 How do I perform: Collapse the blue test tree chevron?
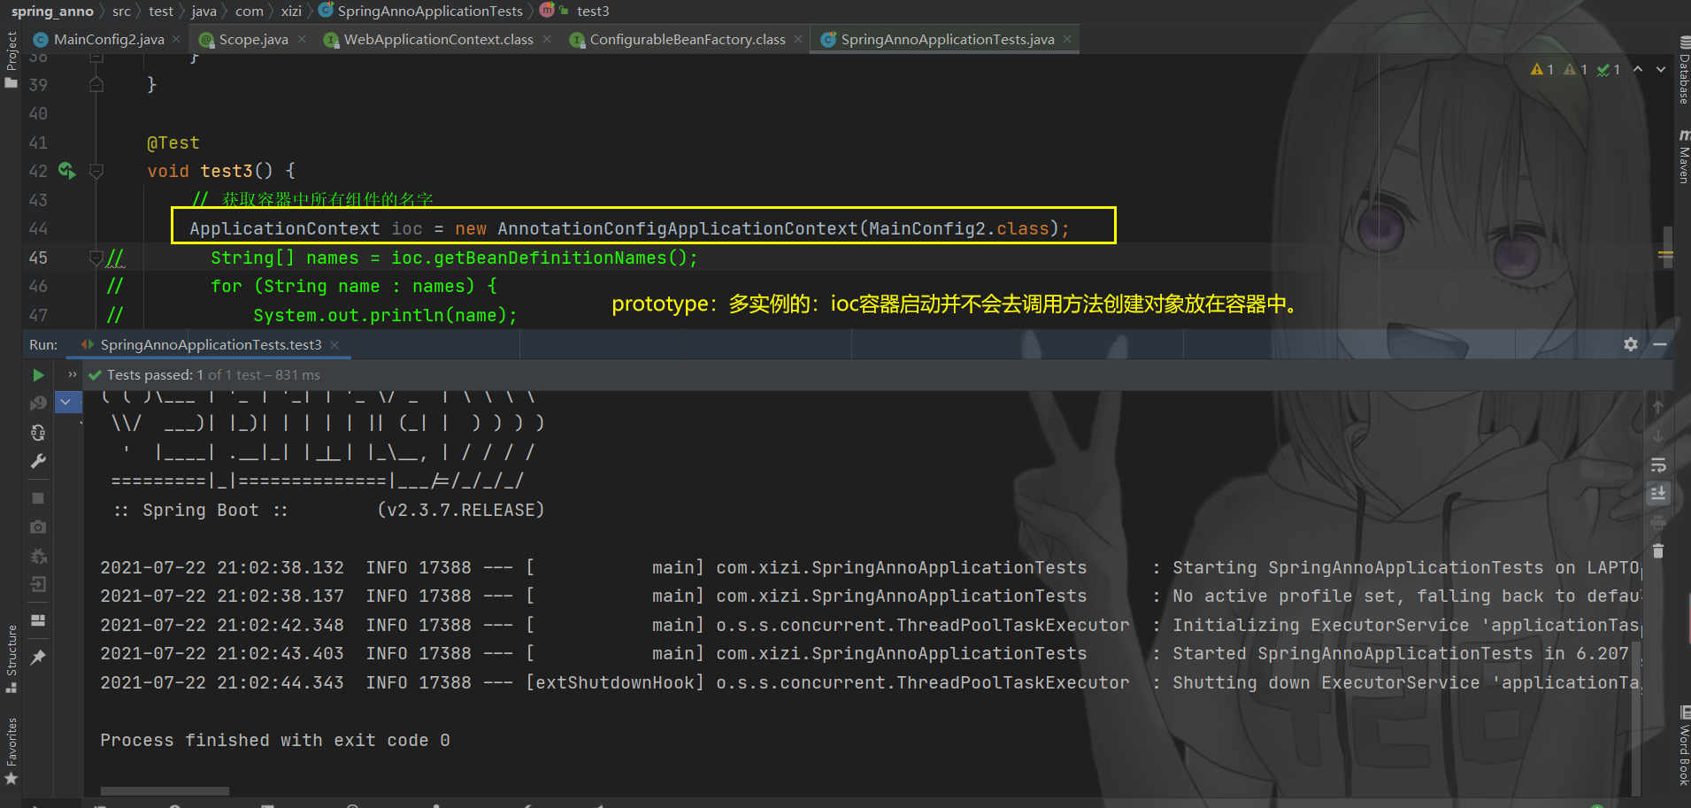(x=65, y=402)
